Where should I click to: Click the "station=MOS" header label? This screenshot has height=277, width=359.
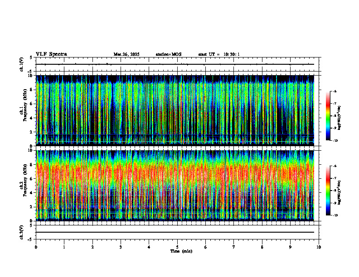pos(169,54)
